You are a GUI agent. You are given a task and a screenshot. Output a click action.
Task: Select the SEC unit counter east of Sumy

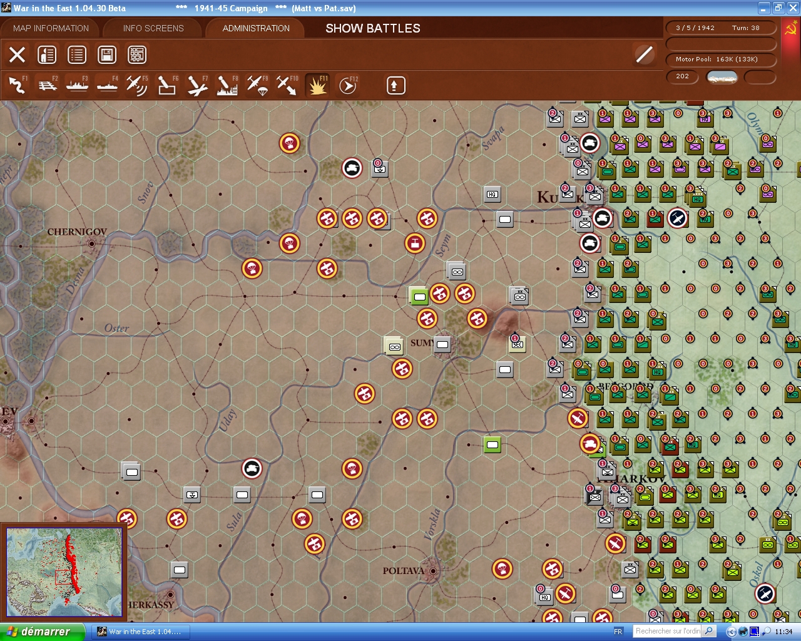pyautogui.click(x=518, y=343)
